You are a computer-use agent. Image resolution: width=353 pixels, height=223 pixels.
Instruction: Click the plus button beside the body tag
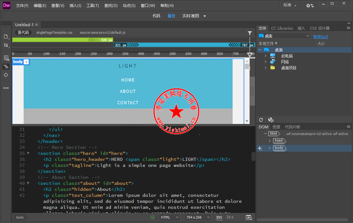click(26, 62)
